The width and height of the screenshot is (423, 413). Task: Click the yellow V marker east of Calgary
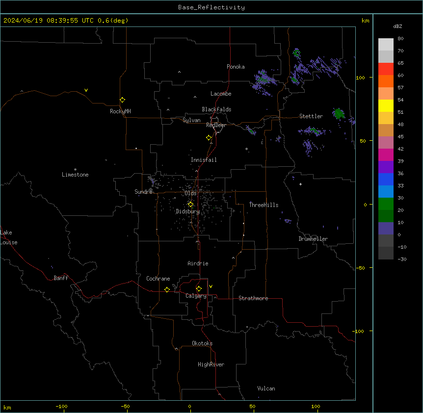point(211,286)
